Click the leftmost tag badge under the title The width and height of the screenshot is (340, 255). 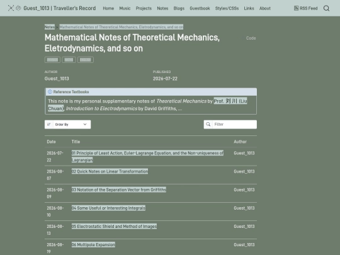[52, 60]
